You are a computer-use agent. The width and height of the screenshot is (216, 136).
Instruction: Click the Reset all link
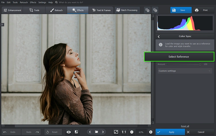click(185, 126)
